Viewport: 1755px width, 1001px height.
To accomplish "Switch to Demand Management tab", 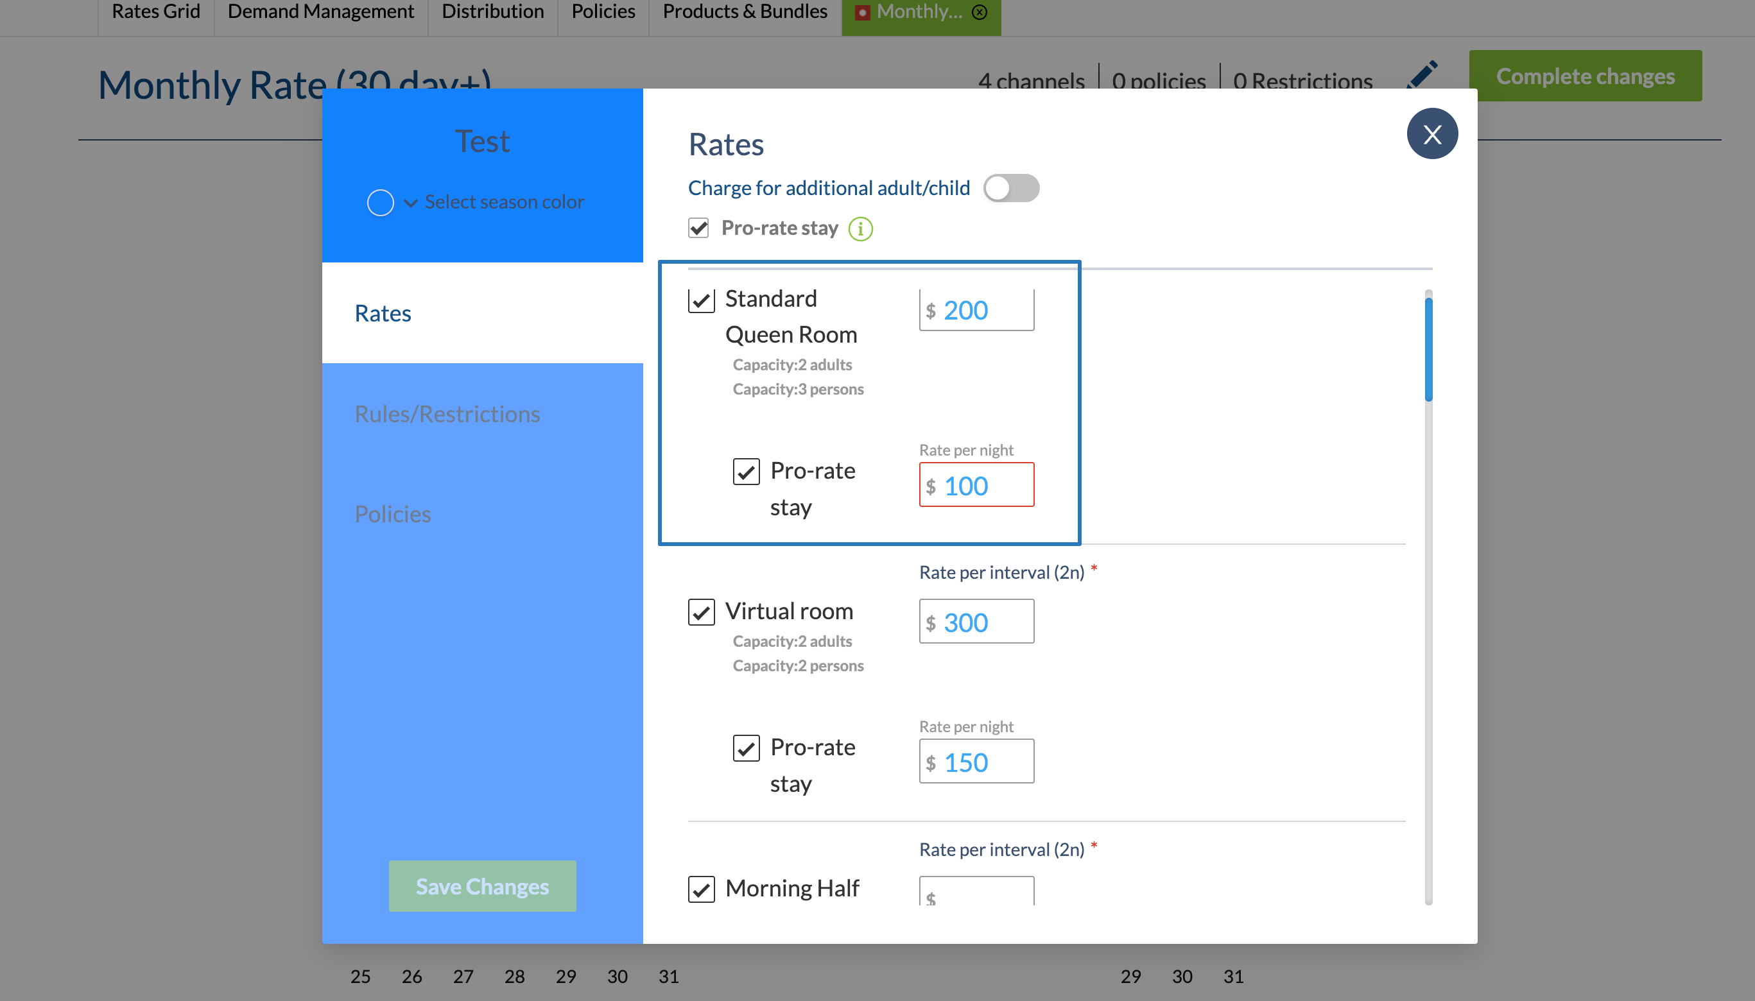I will [320, 12].
